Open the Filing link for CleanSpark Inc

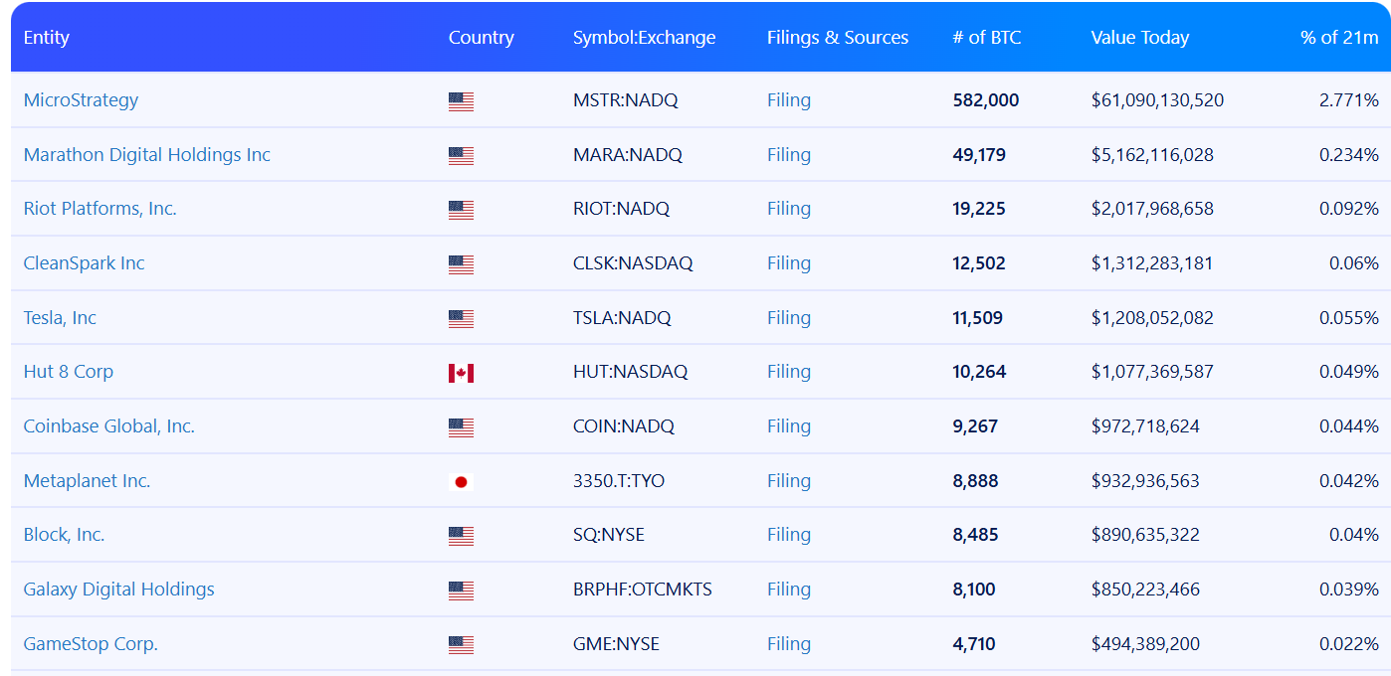point(788,263)
